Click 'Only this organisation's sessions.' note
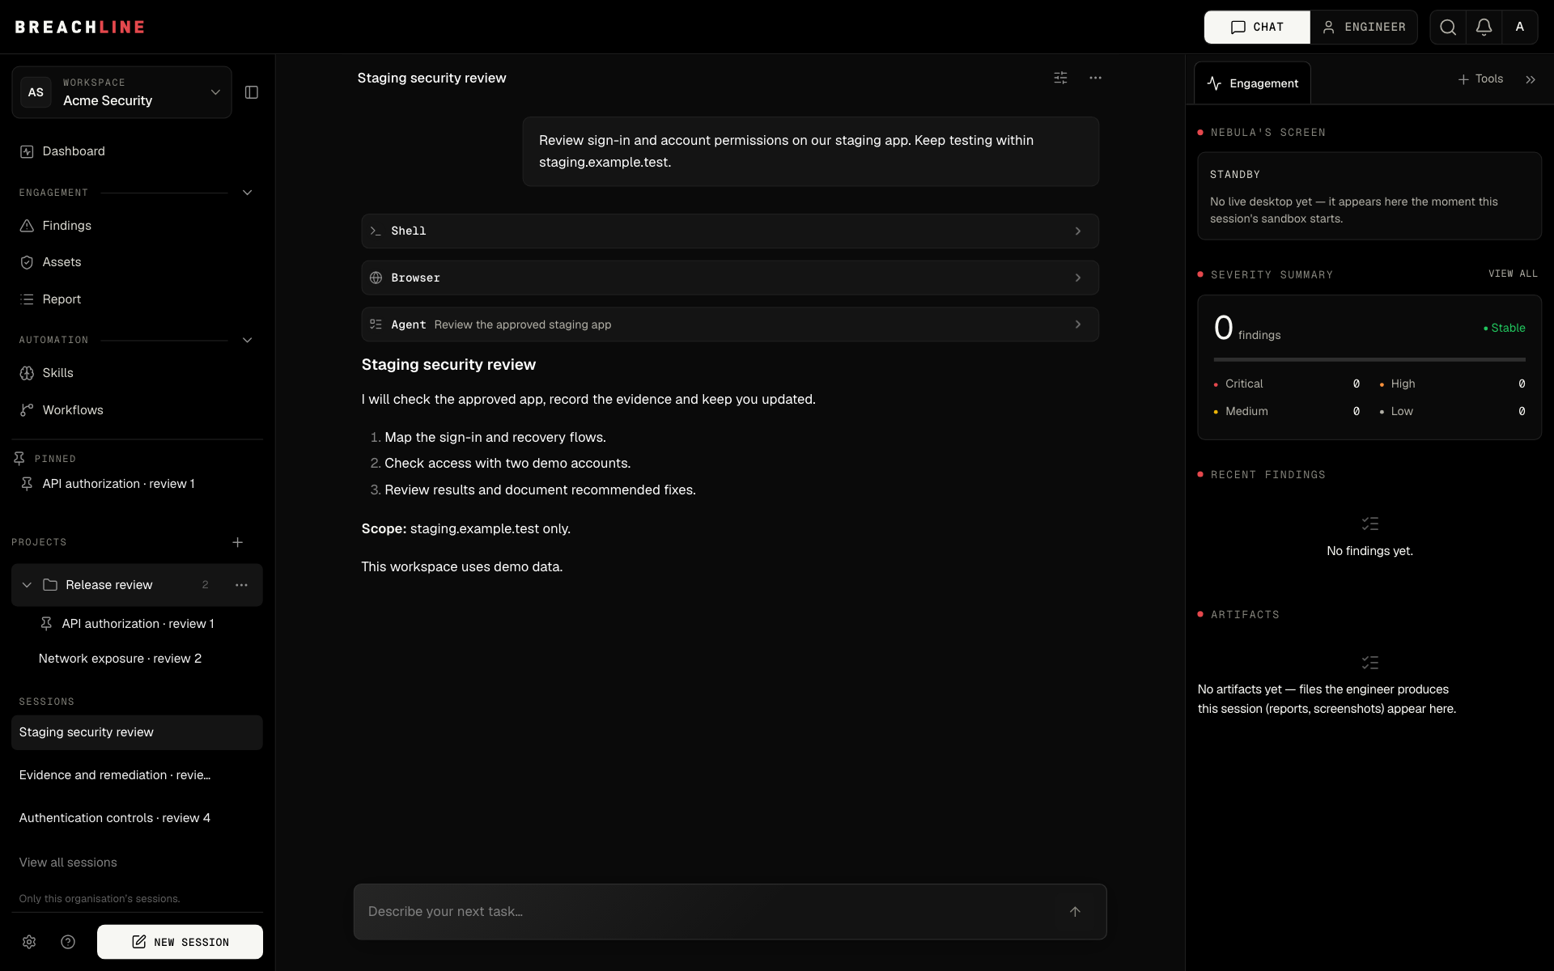1554x971 pixels. pos(100,899)
